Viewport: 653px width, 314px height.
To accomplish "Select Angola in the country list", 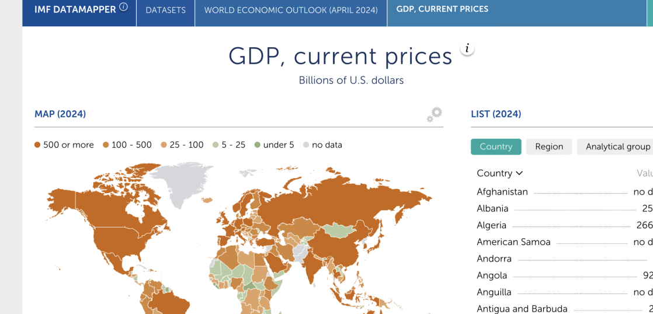I will 492,275.
